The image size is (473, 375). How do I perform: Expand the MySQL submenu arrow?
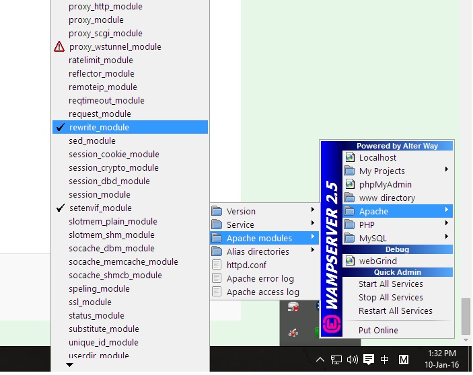click(x=447, y=237)
